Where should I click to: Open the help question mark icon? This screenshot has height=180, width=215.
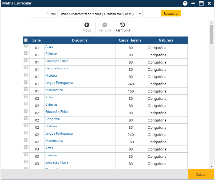pos(185,3)
